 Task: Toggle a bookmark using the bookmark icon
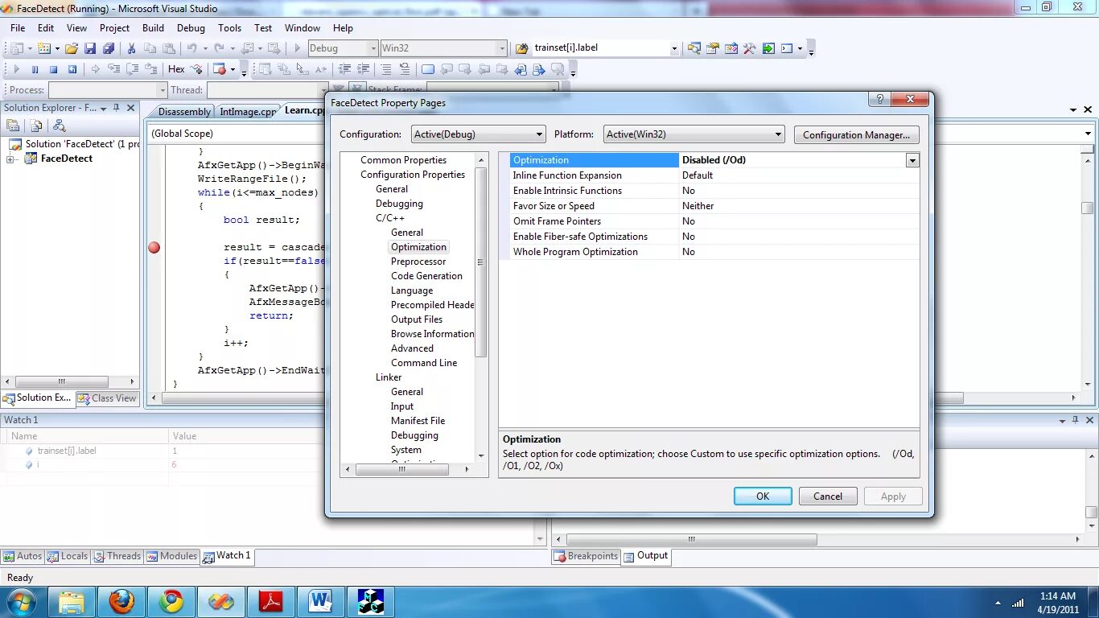427,69
